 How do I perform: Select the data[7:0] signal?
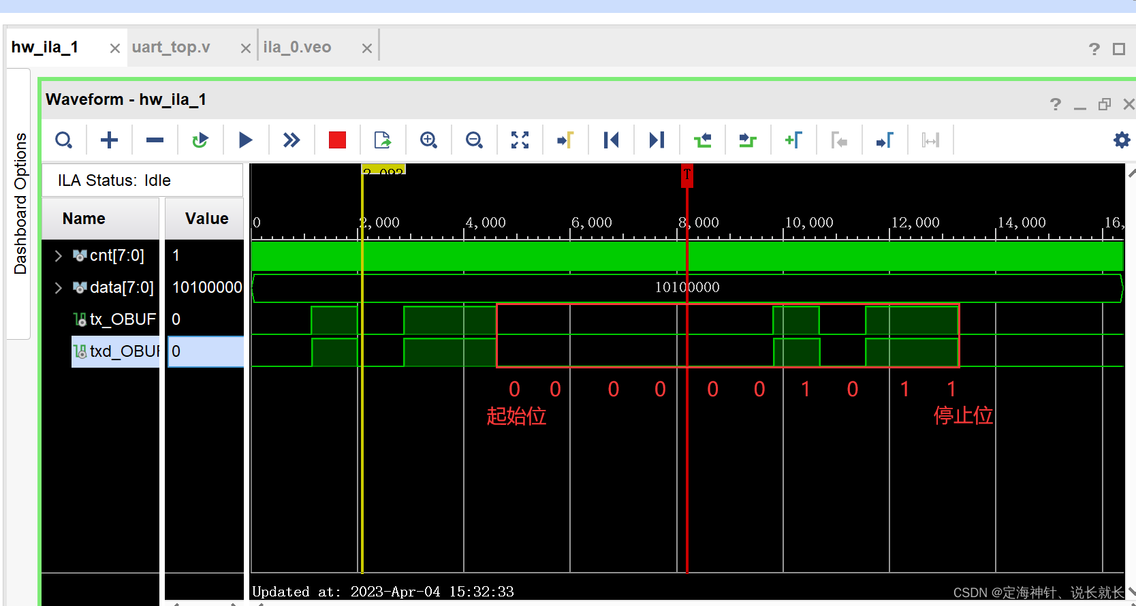point(121,287)
